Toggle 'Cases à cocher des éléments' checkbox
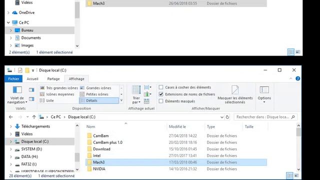320x180 pixels. point(161,87)
